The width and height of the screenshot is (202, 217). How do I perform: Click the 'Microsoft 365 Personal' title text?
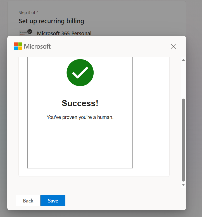(64, 33)
